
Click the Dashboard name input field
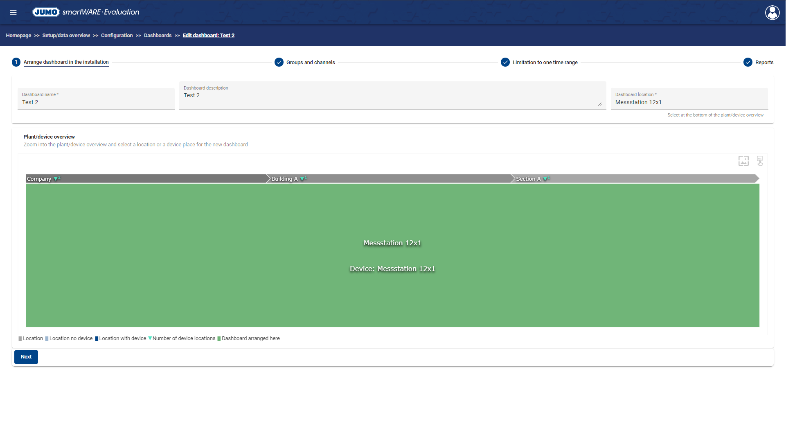(x=96, y=102)
